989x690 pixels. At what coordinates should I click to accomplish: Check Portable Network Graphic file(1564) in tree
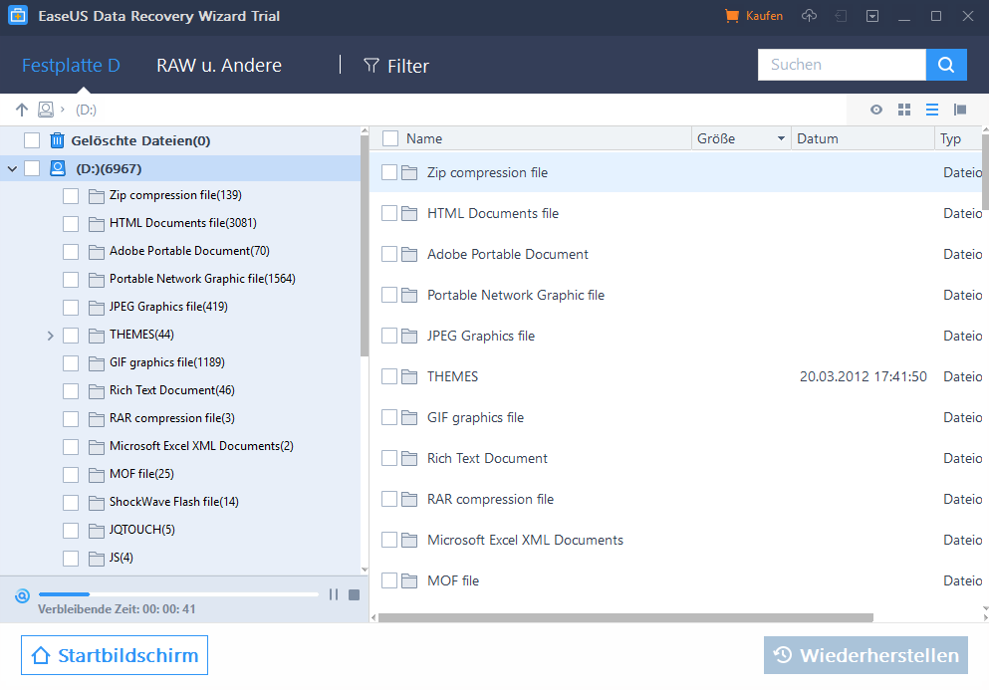[71, 280]
